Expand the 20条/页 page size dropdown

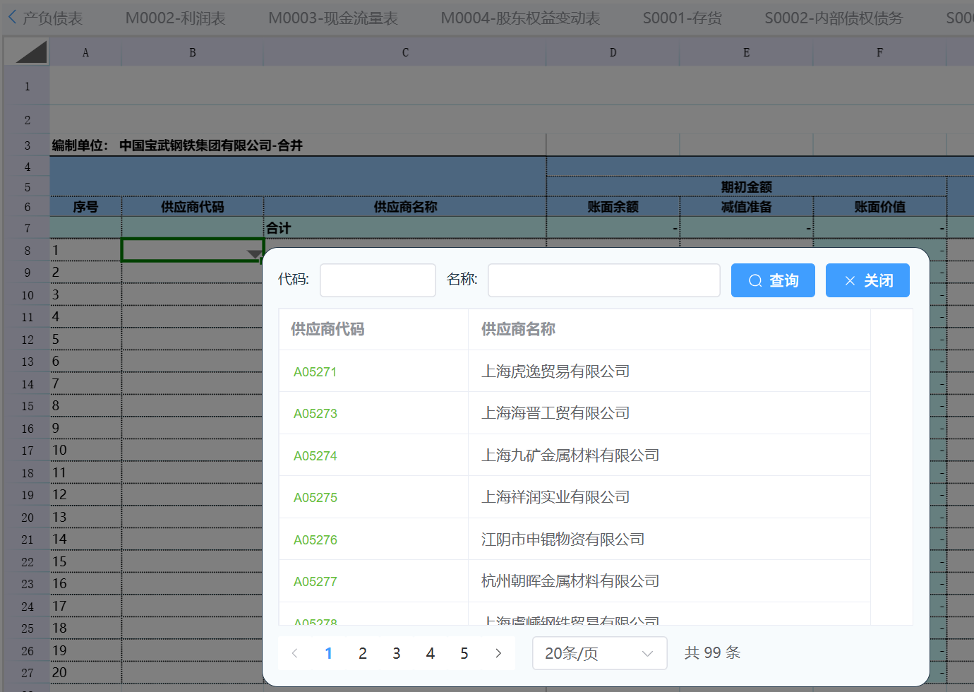pos(599,653)
